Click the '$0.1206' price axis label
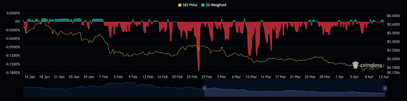This screenshot has height=101, width=407. point(393,73)
